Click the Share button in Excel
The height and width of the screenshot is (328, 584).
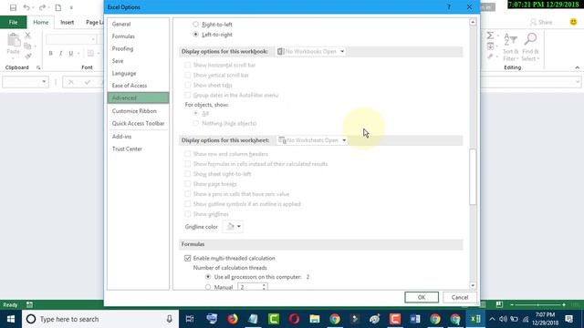click(x=541, y=22)
